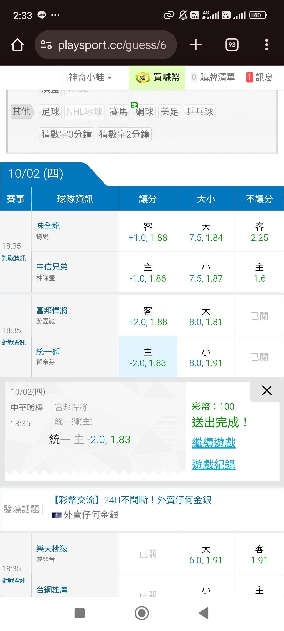
Task: Tap the Android recent apps square
Action: tap(80, 613)
